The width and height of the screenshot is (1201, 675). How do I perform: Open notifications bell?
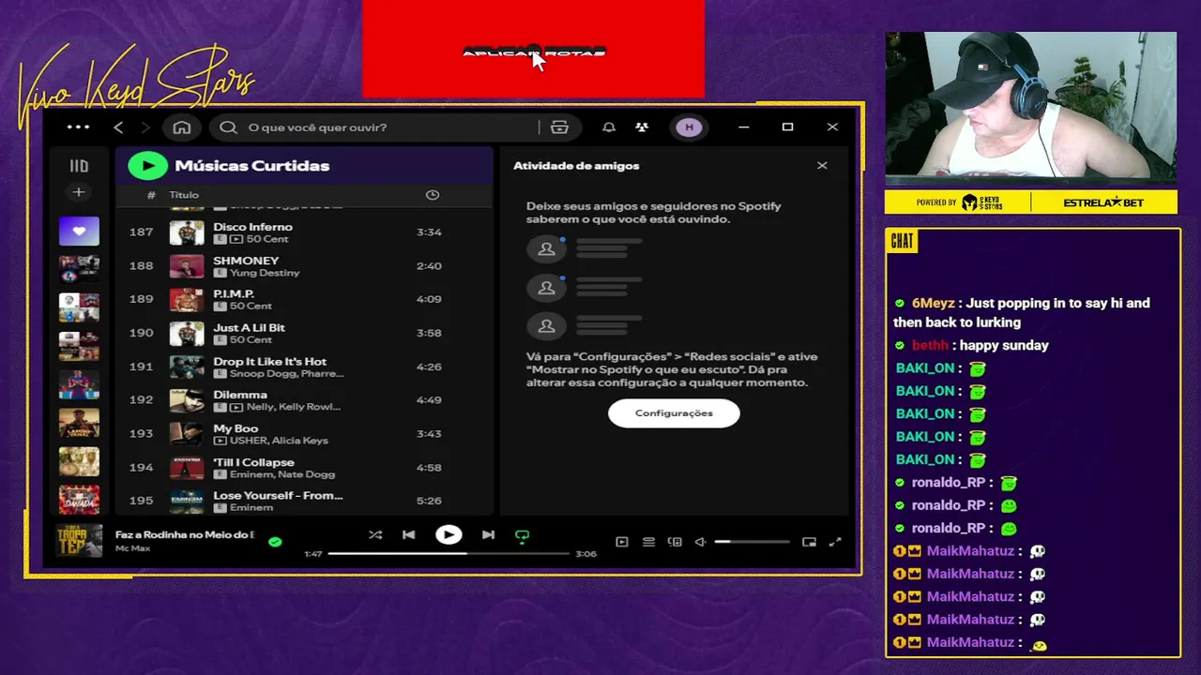[x=608, y=127]
